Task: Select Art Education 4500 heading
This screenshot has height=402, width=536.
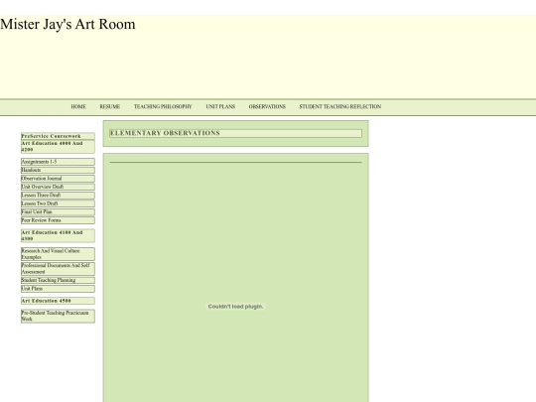Action: [x=58, y=301]
